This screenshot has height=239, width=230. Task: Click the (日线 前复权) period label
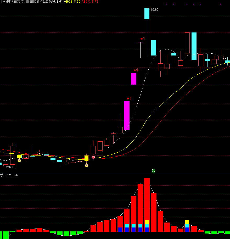tap(15, 2)
